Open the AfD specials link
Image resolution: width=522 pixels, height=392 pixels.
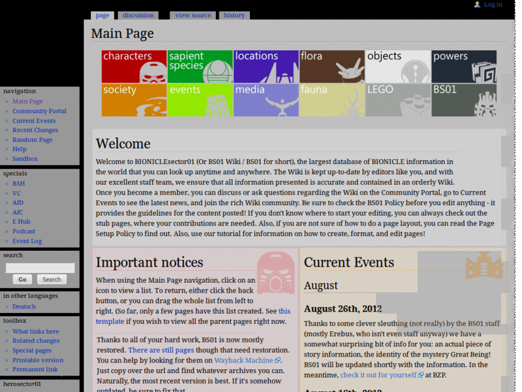pos(18,203)
